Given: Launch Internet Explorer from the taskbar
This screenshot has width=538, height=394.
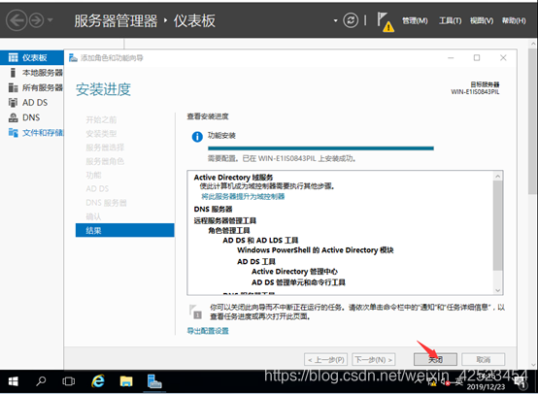Looking at the screenshot, I should 98,381.
